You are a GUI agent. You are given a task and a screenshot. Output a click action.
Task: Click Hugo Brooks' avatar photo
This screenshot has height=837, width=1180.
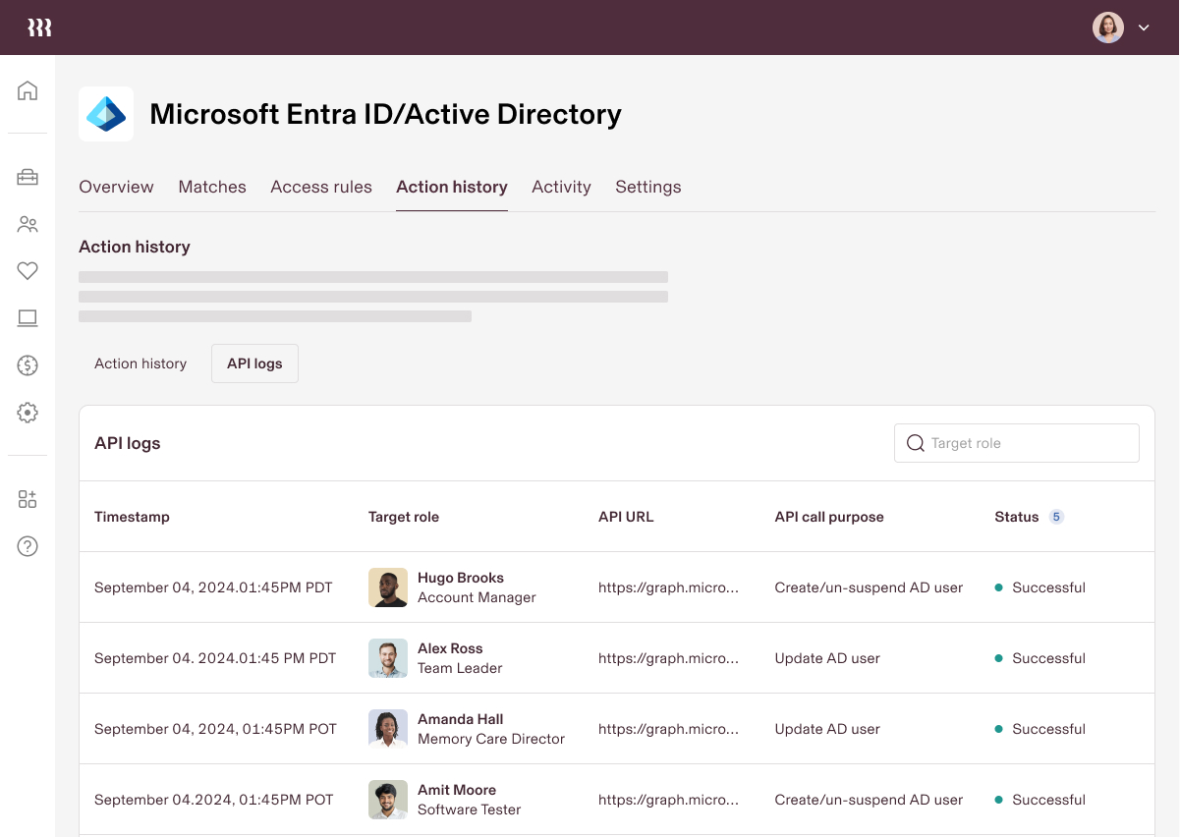[388, 587]
